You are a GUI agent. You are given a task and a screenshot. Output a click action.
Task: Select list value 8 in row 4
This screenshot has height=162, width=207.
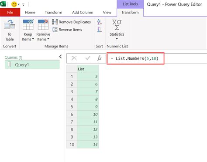point(88,99)
